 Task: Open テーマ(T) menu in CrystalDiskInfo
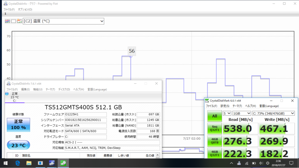[x=50, y=89]
